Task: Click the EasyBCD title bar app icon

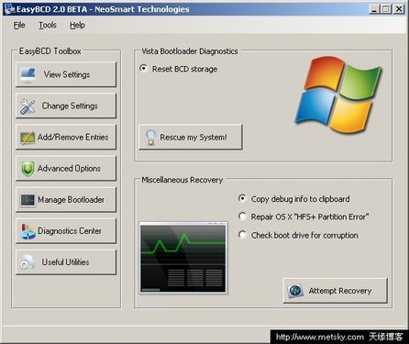Action: [10, 9]
